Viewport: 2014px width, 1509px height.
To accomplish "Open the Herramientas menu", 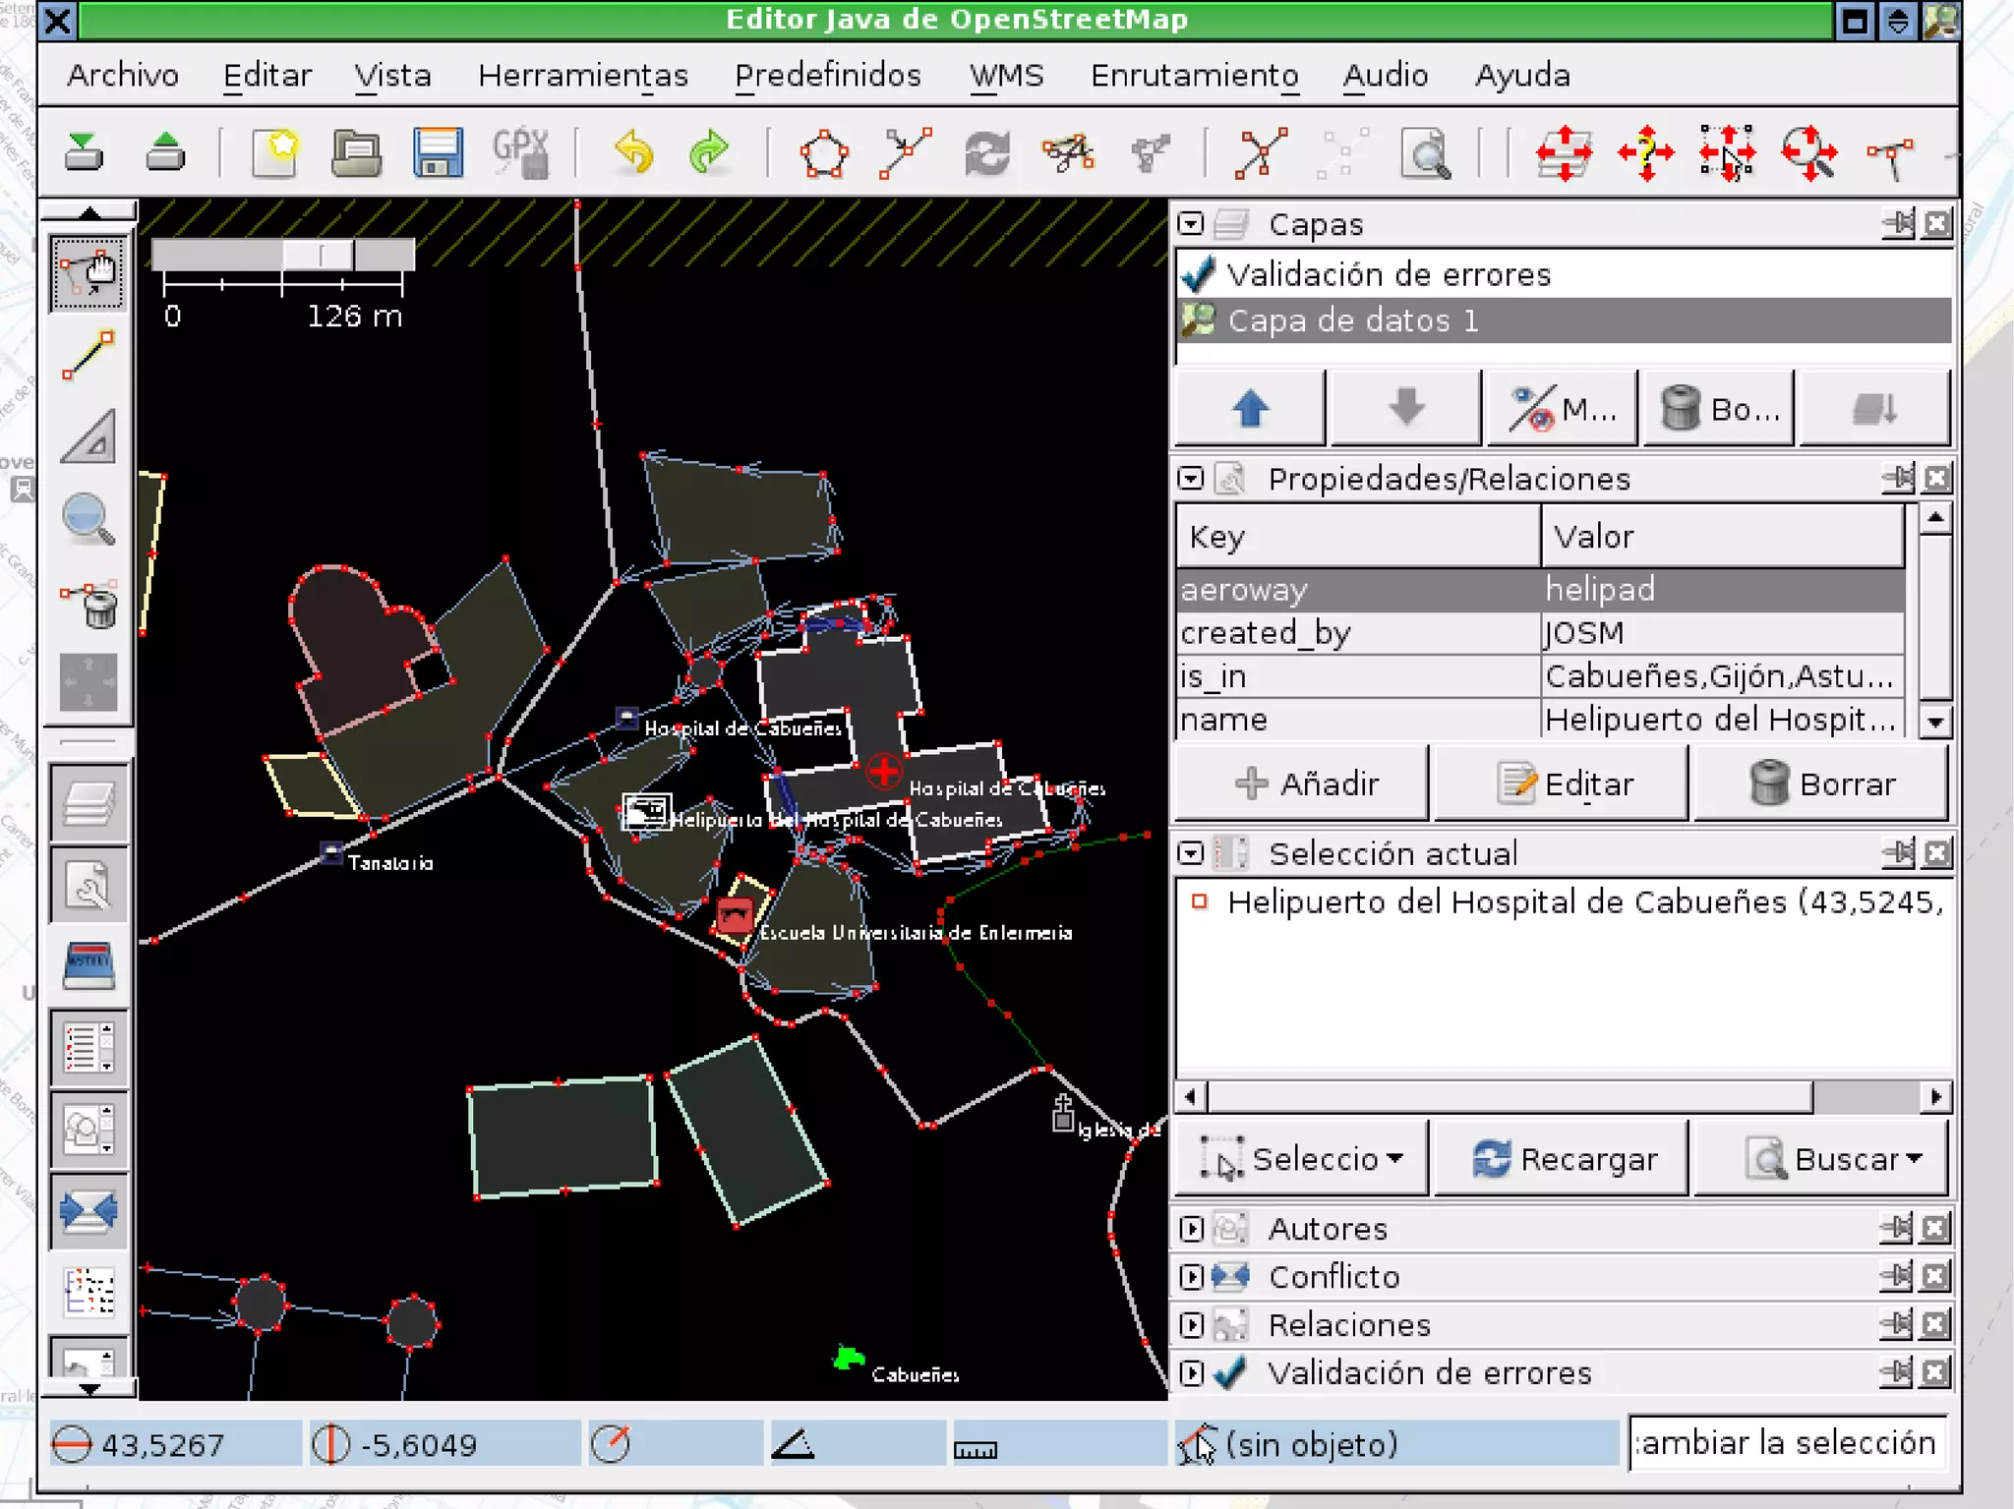I will pyautogui.click(x=582, y=76).
